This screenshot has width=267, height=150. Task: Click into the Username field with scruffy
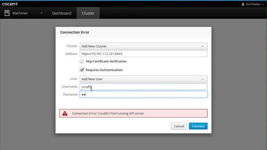click(x=144, y=87)
